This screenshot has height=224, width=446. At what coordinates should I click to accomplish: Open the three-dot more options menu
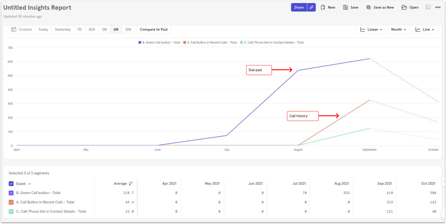pos(438,8)
